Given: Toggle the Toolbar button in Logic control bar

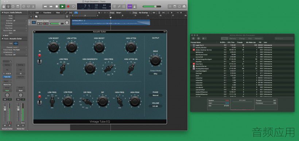Looking at the screenshot, I should pyautogui.click(x=18, y=7).
